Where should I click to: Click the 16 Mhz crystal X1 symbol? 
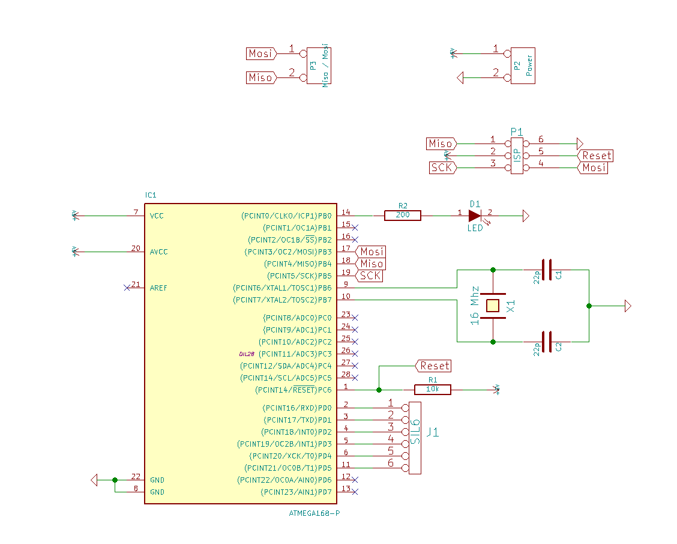(x=493, y=306)
